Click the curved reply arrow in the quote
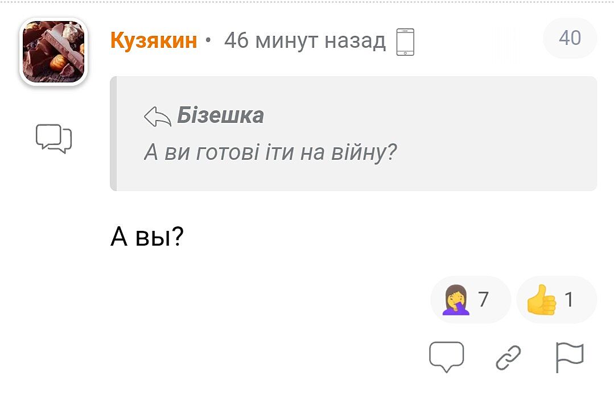Screen dimensions: 614x402 [158, 117]
